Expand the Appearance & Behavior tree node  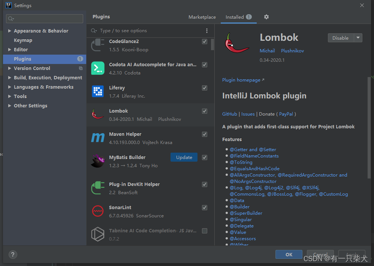10,31
